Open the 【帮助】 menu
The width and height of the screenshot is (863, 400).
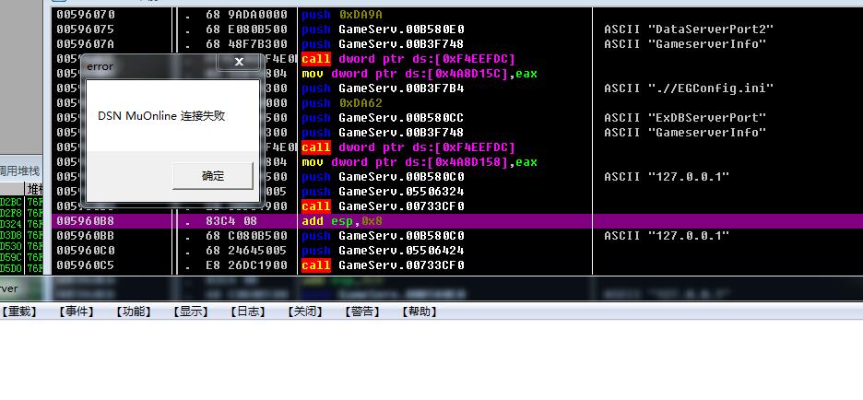(420, 312)
